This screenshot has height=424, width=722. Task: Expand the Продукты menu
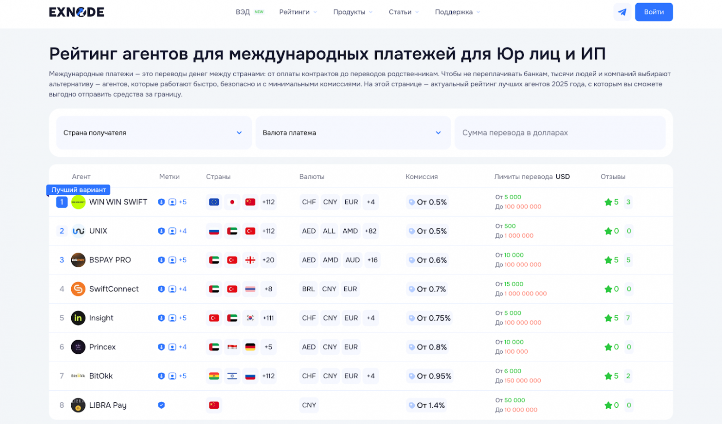point(353,12)
